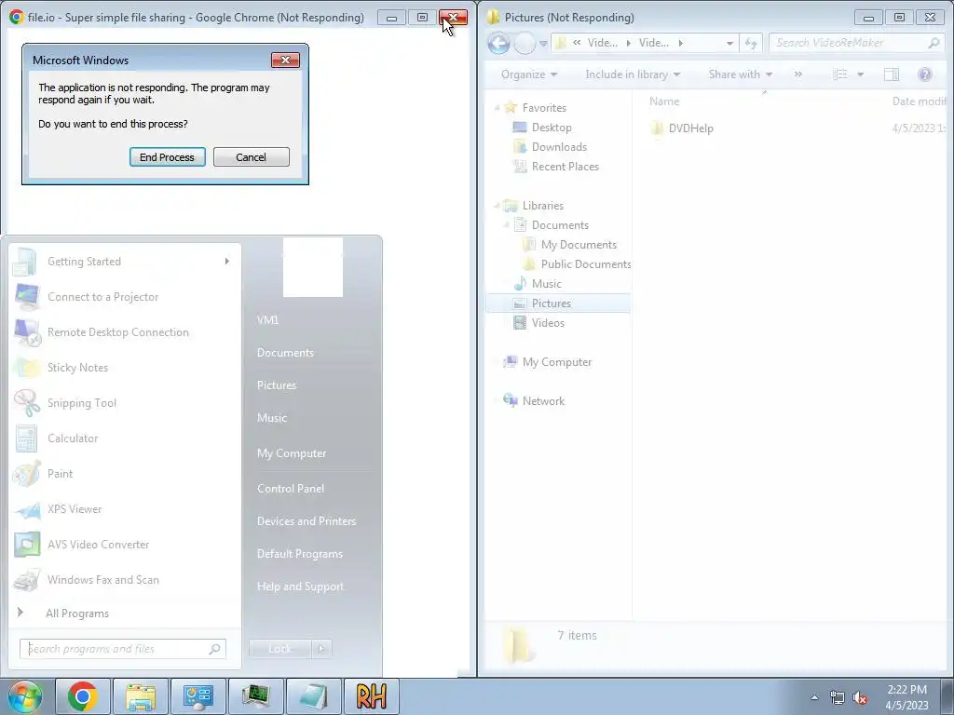The image size is (954, 715).
Task: Select Videos in the Libraries tree
Action: click(548, 322)
